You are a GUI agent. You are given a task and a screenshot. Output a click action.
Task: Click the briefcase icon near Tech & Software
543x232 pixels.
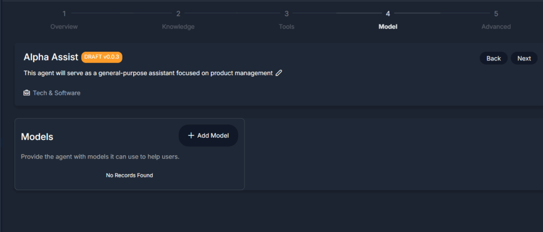point(27,93)
